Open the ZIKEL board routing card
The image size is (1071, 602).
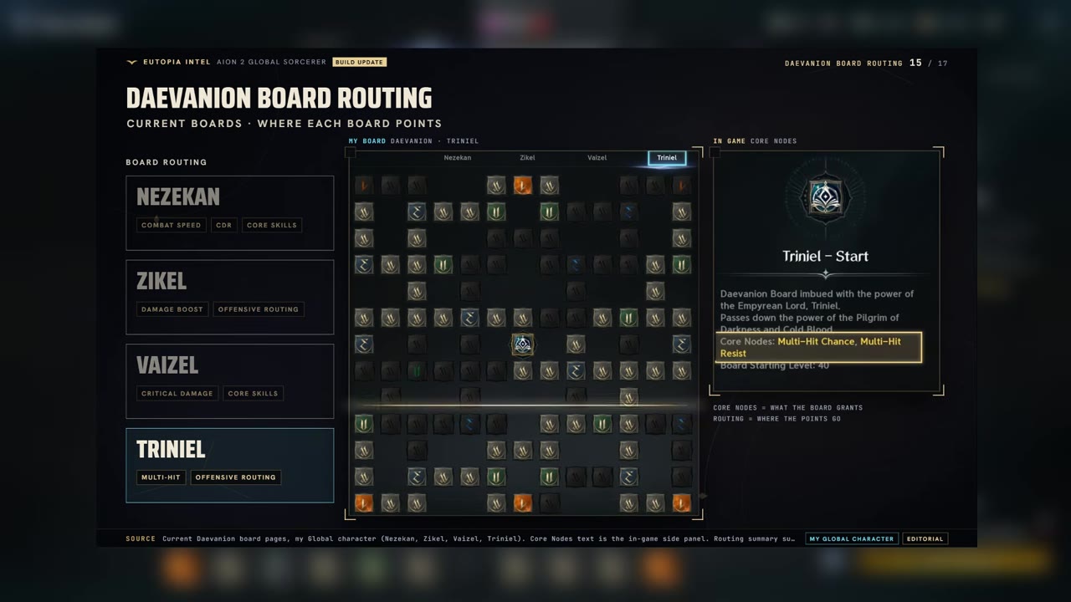pyautogui.click(x=230, y=297)
